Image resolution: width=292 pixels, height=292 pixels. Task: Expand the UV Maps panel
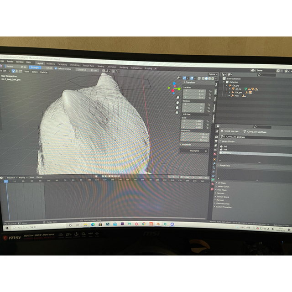tap(217, 183)
